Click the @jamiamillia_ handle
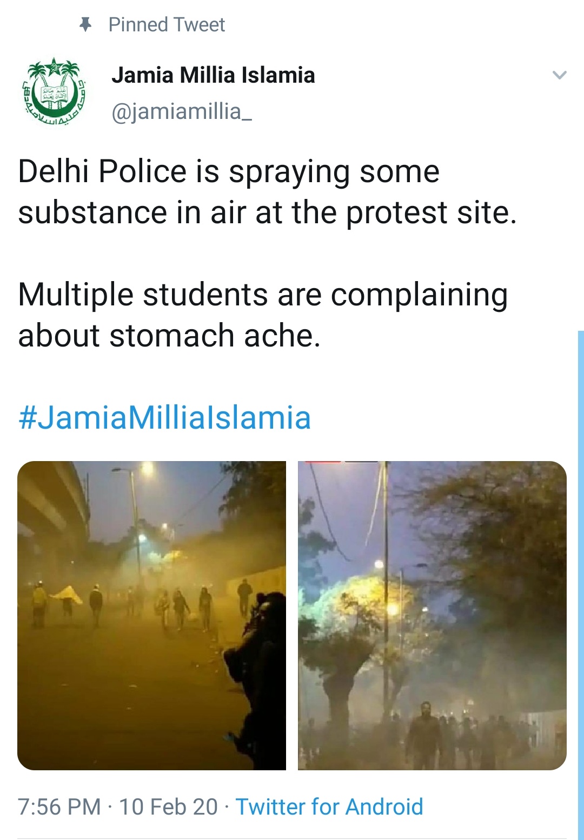584x840 pixels. tap(182, 111)
